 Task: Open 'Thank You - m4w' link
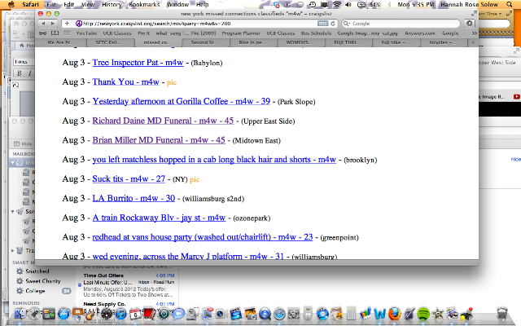click(x=126, y=81)
